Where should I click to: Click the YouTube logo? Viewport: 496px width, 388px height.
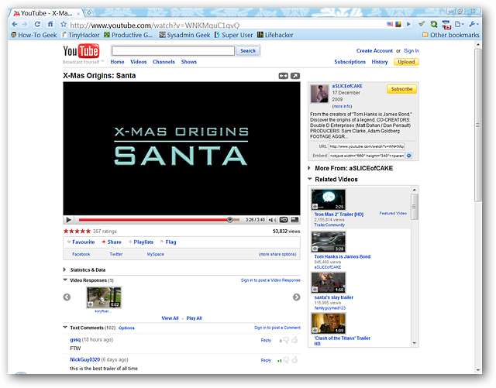tap(81, 53)
